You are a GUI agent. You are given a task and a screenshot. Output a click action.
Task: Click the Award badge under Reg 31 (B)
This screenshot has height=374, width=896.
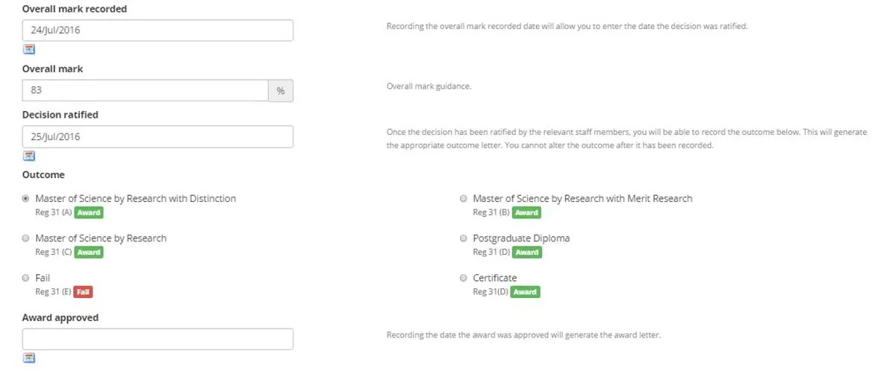point(526,212)
